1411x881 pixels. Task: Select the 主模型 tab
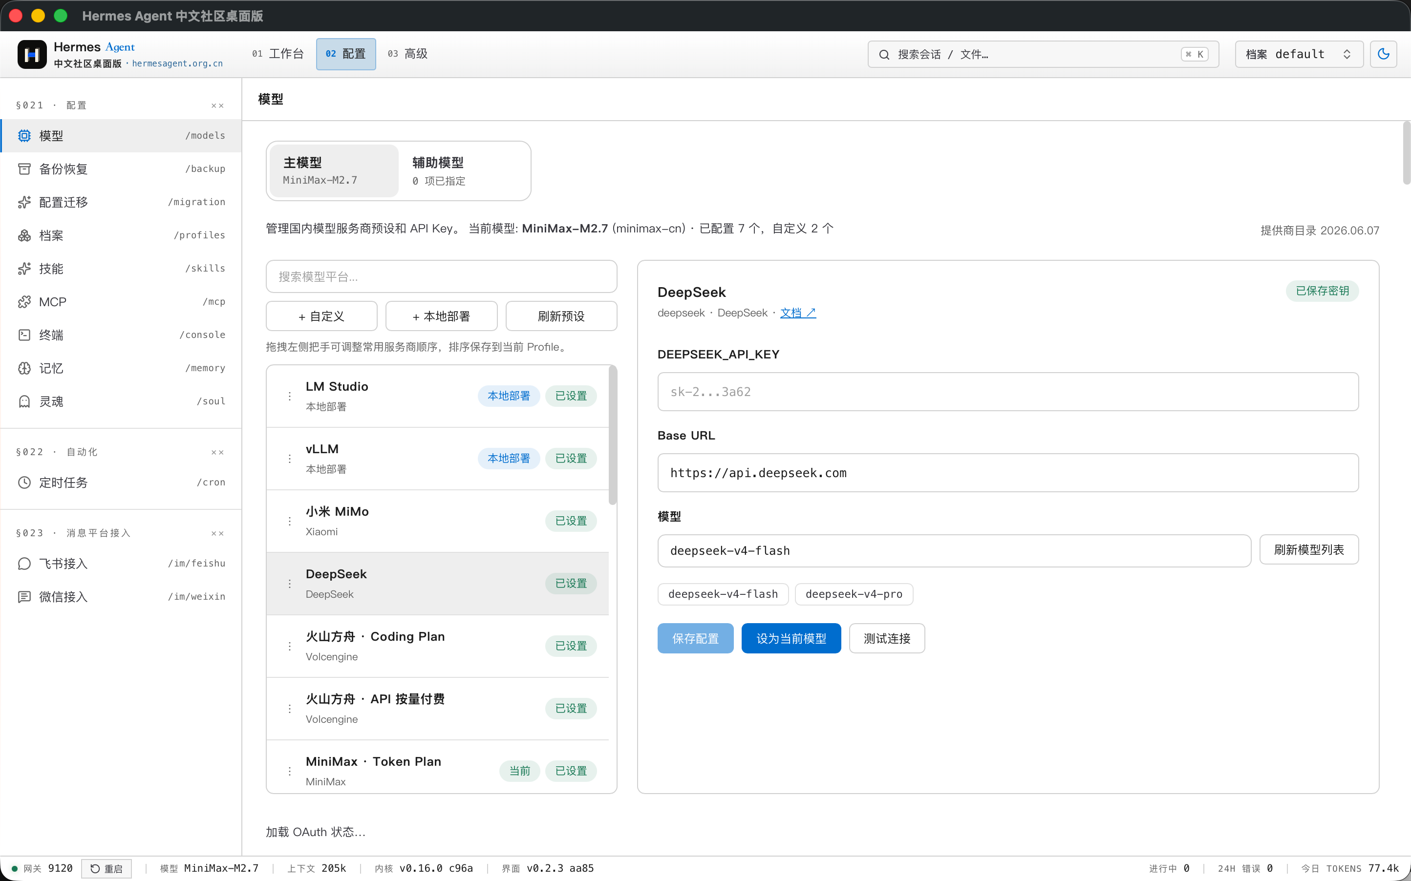tap(335, 171)
